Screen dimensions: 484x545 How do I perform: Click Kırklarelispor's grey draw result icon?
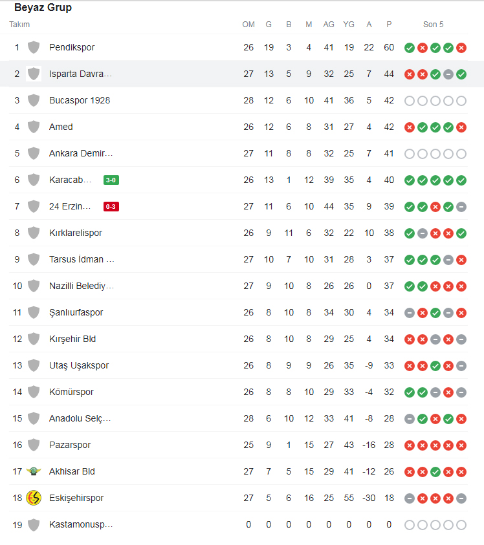423,233
